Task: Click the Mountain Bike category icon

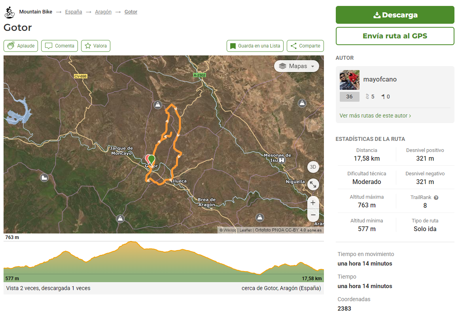Action: (x=9, y=12)
